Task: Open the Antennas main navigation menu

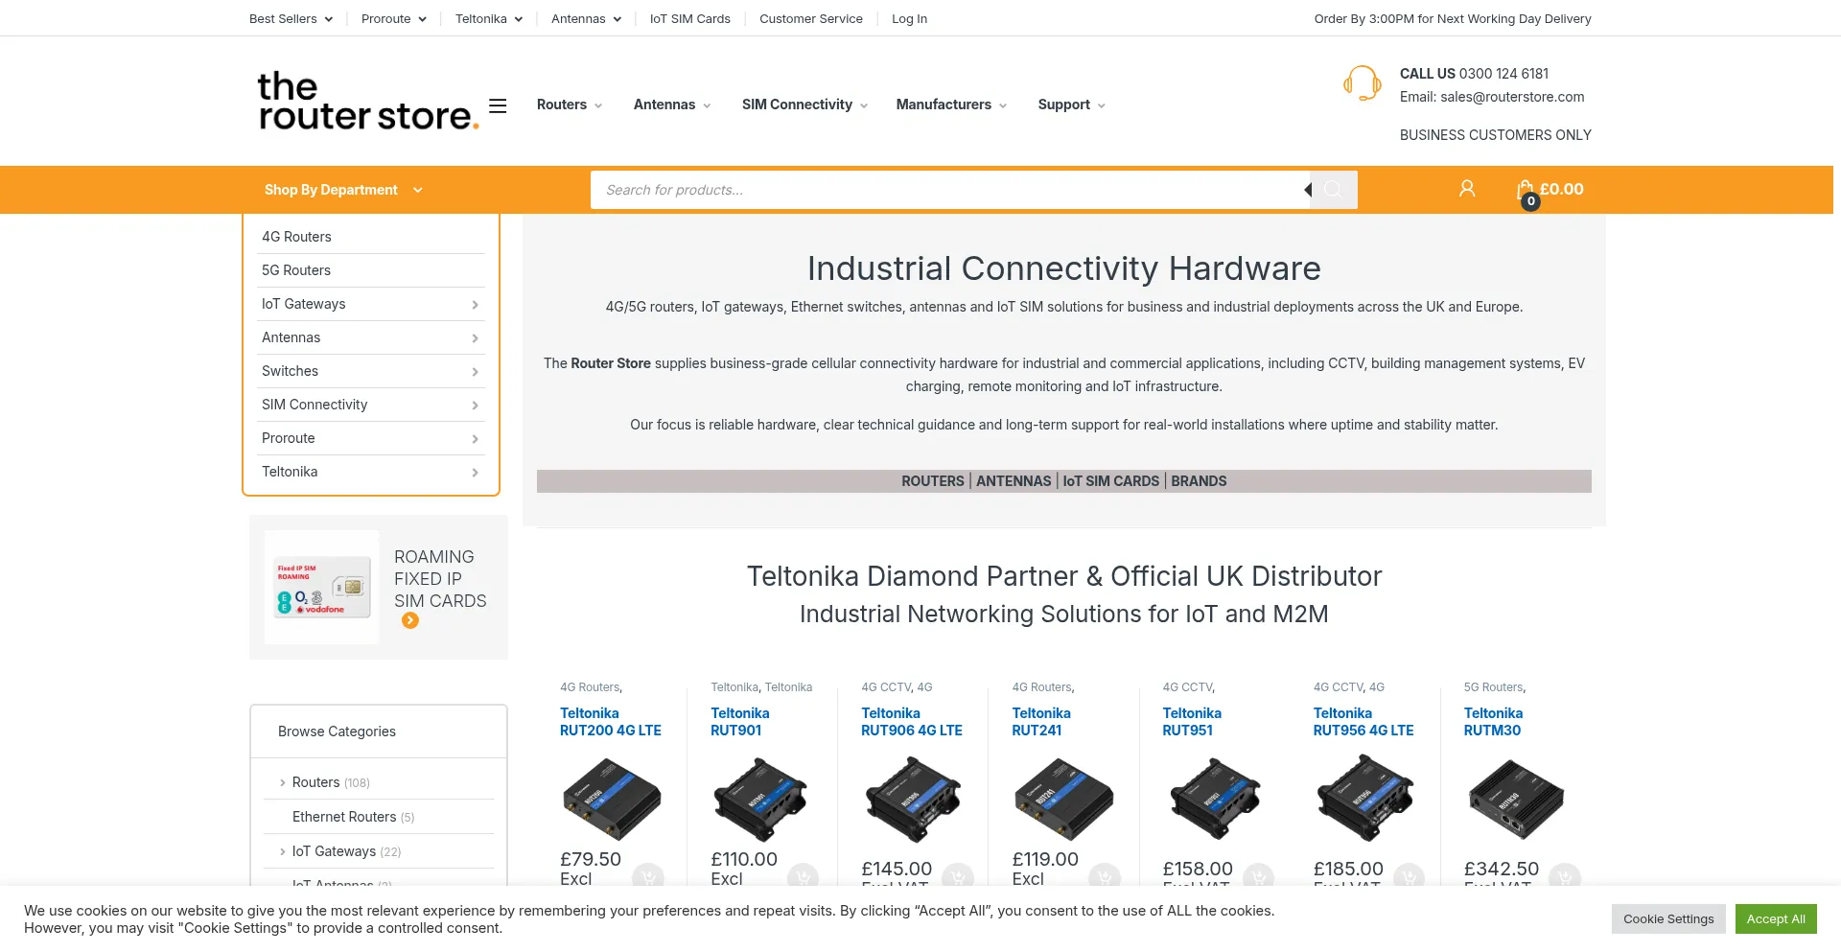Action: pos(672,104)
